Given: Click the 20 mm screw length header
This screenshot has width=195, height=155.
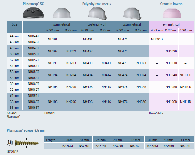Looking at the screenshot, I should [x=84, y=140].
